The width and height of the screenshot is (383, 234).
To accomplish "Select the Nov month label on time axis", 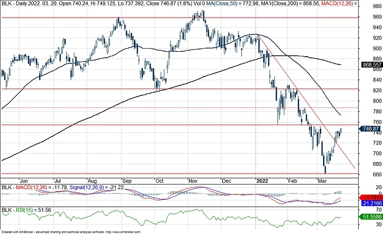I will 193,181.
